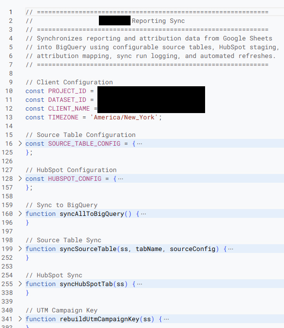Click 'Reporting Sync' in the header comment
This screenshot has width=284, height=328.
tap(158, 21)
